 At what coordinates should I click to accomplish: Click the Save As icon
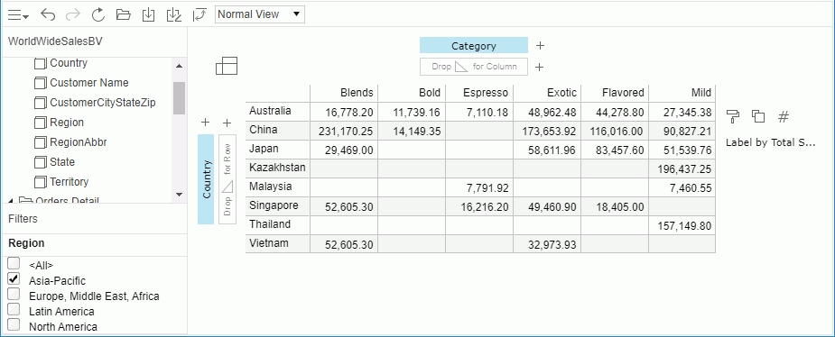[174, 15]
